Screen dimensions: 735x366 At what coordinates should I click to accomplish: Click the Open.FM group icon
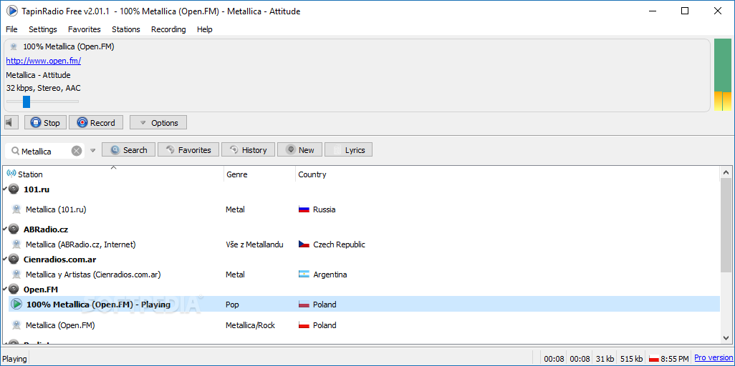14,290
